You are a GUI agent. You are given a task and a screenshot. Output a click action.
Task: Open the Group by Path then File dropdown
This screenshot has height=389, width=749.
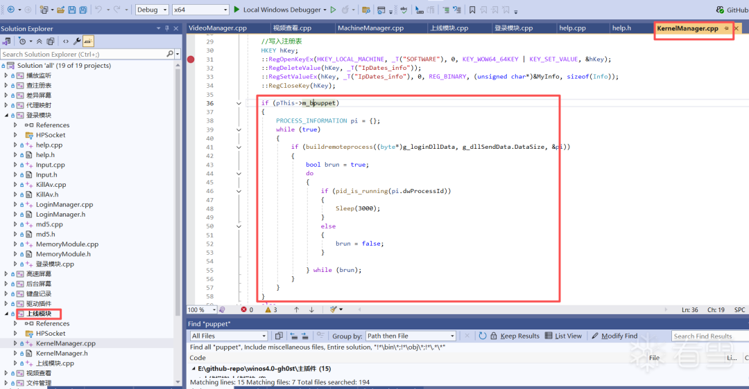(411, 336)
